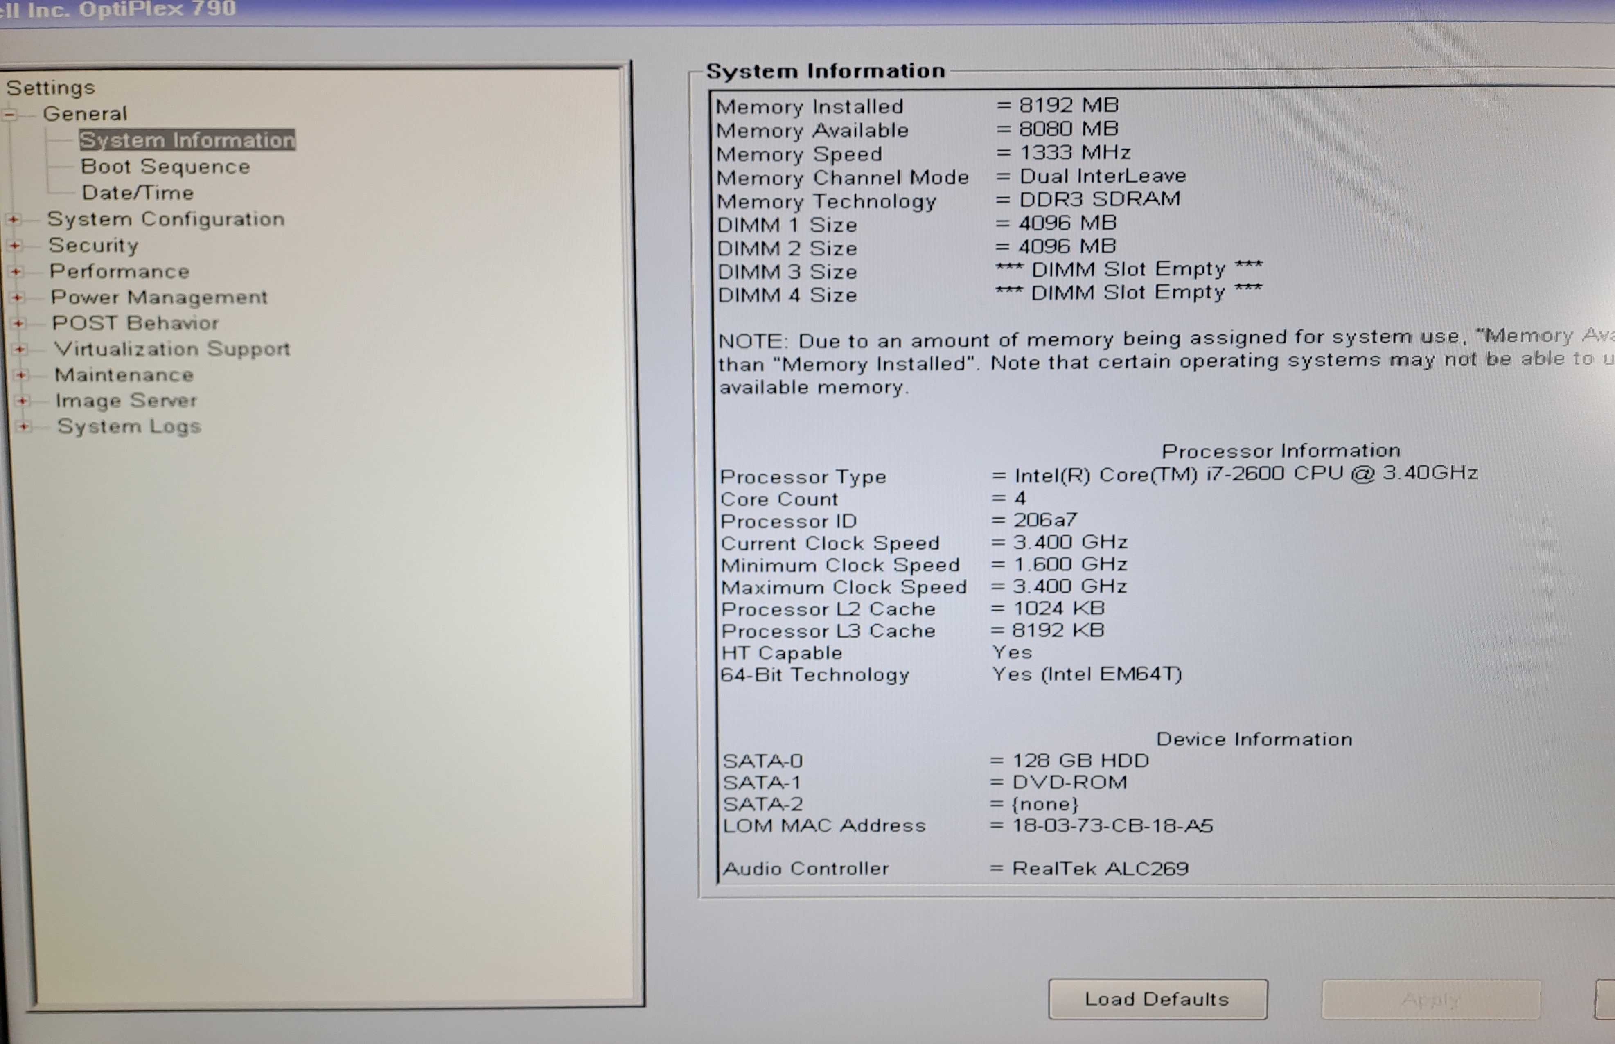Click the SATA-0 128 GB HDD entry
This screenshot has height=1044, width=1615.
point(936,761)
